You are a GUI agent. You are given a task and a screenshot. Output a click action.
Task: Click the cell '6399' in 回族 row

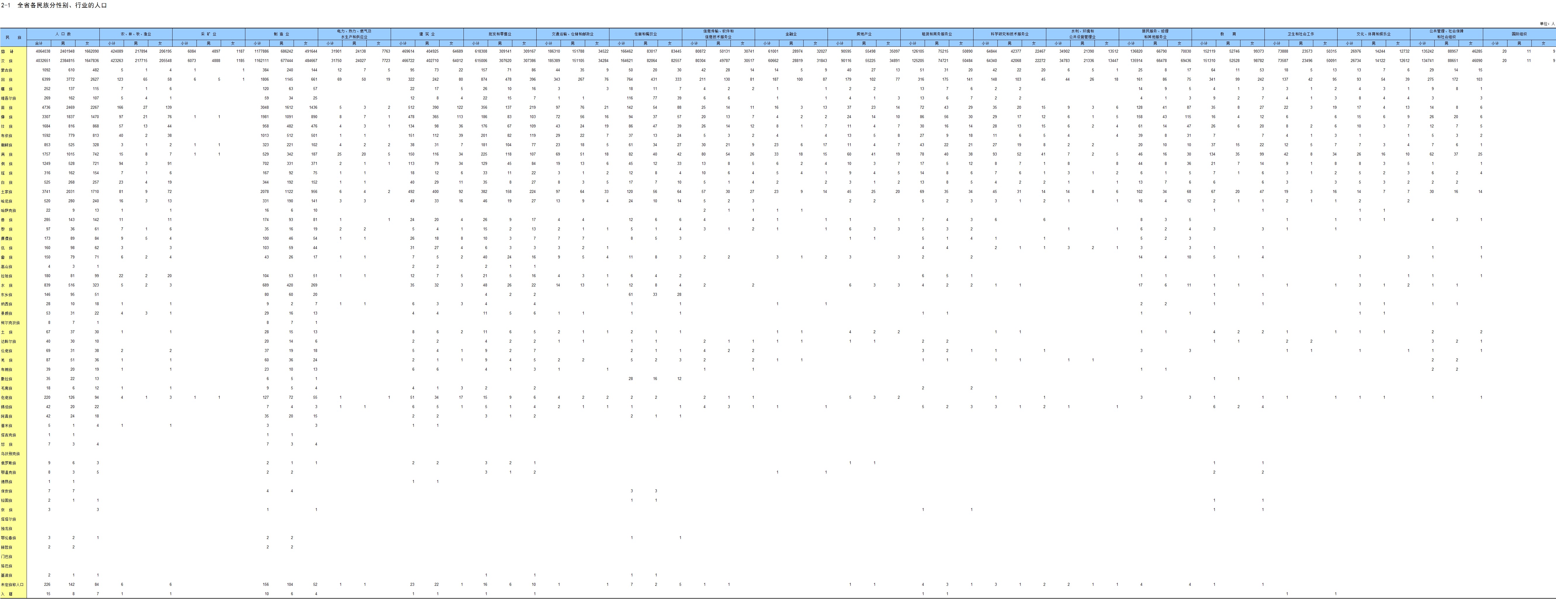(46, 79)
